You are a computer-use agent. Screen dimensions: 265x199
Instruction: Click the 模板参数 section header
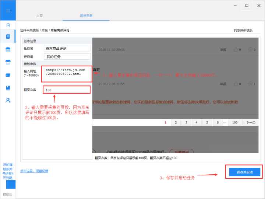(30, 64)
